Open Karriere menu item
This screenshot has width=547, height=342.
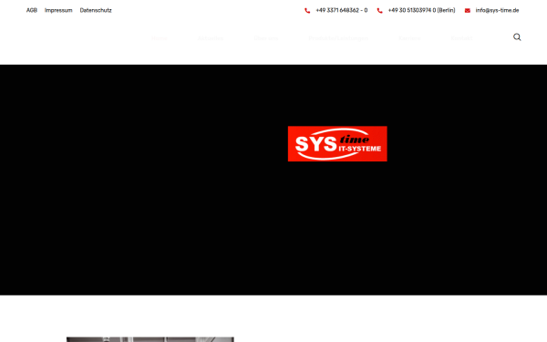[409, 38]
